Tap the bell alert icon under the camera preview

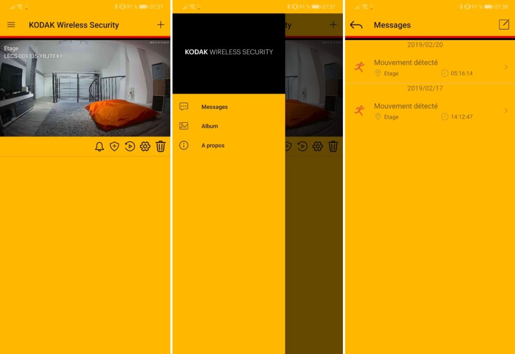click(x=99, y=147)
